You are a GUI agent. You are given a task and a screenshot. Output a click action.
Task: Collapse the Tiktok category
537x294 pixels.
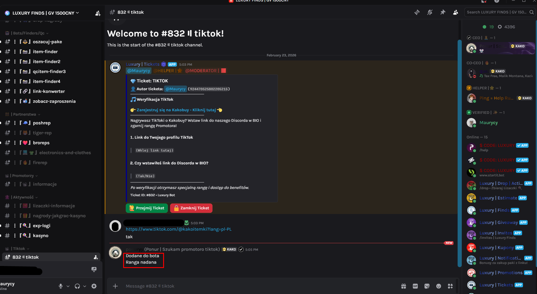[x=18, y=248]
